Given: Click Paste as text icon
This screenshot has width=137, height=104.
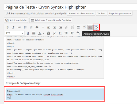Looking at the screenshot, I should click(x=48, y=33).
